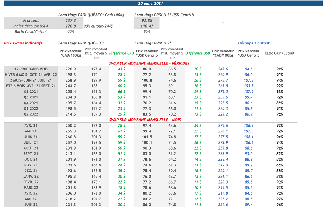Select the U.S. spot price 93.85
This screenshot has width=326, height=208.
click(147, 21)
